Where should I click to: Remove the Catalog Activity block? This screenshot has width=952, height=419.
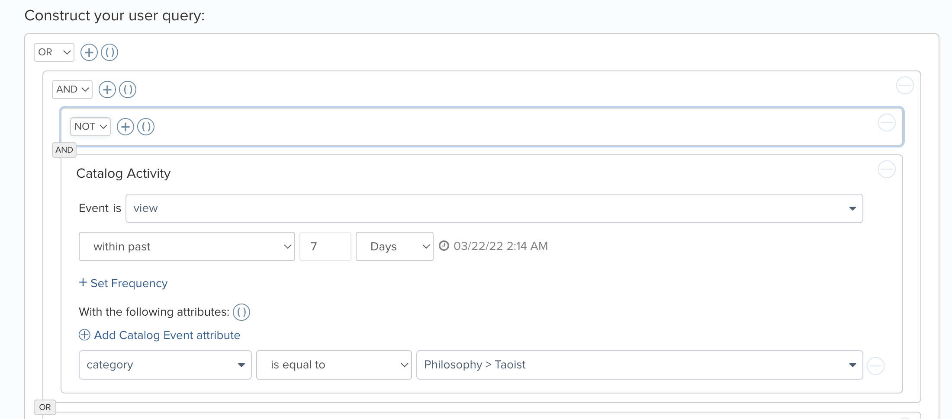[x=887, y=169]
